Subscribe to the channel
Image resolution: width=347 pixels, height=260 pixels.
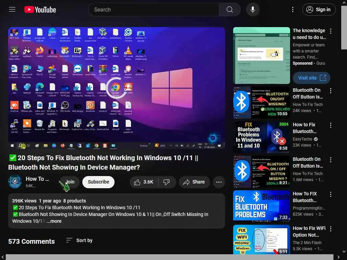(x=99, y=182)
